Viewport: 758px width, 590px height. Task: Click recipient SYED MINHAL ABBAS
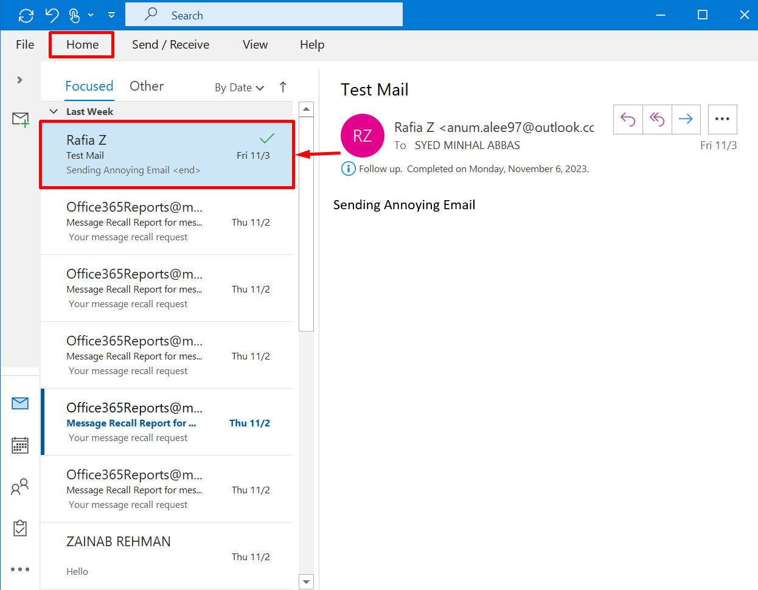(467, 145)
